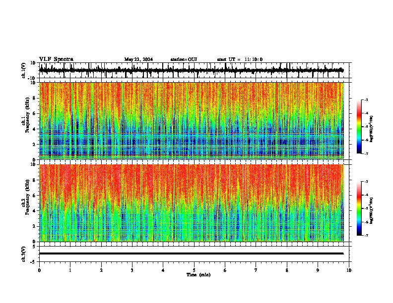
Task: Click the time axis tick label "2"
Action: tap(101, 270)
